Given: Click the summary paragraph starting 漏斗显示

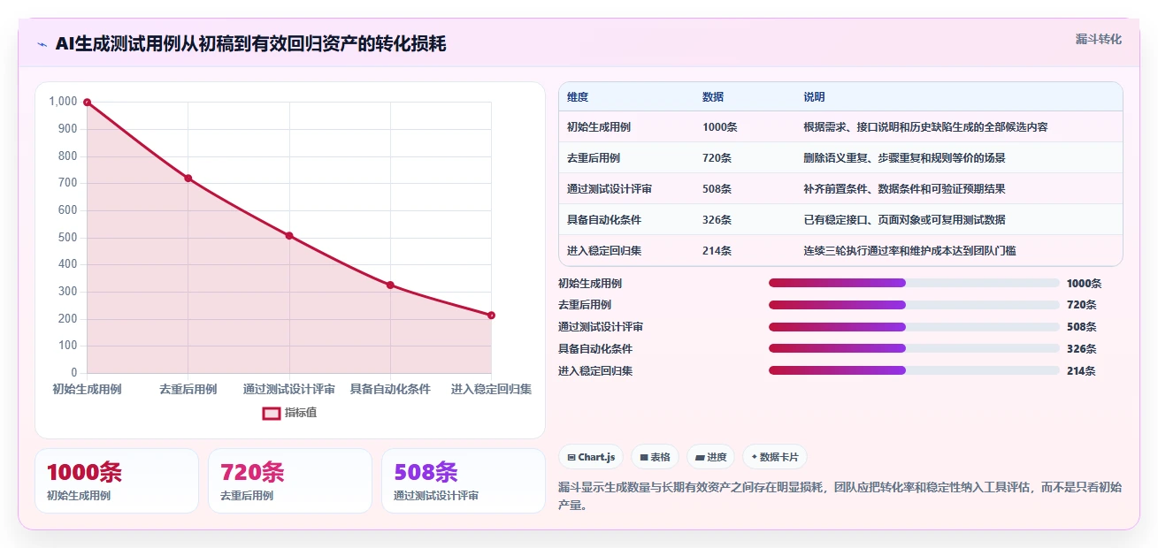Looking at the screenshot, I should (839, 496).
